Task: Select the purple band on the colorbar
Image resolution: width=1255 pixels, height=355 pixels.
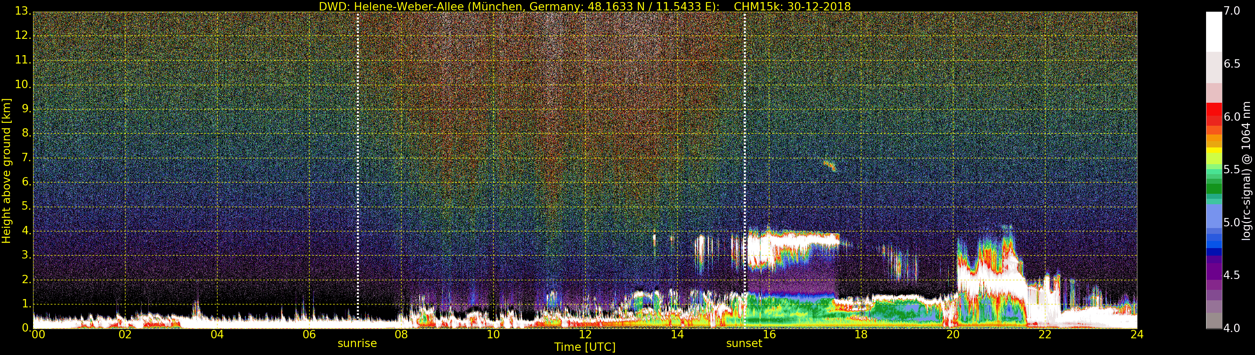Action: pos(1214,270)
